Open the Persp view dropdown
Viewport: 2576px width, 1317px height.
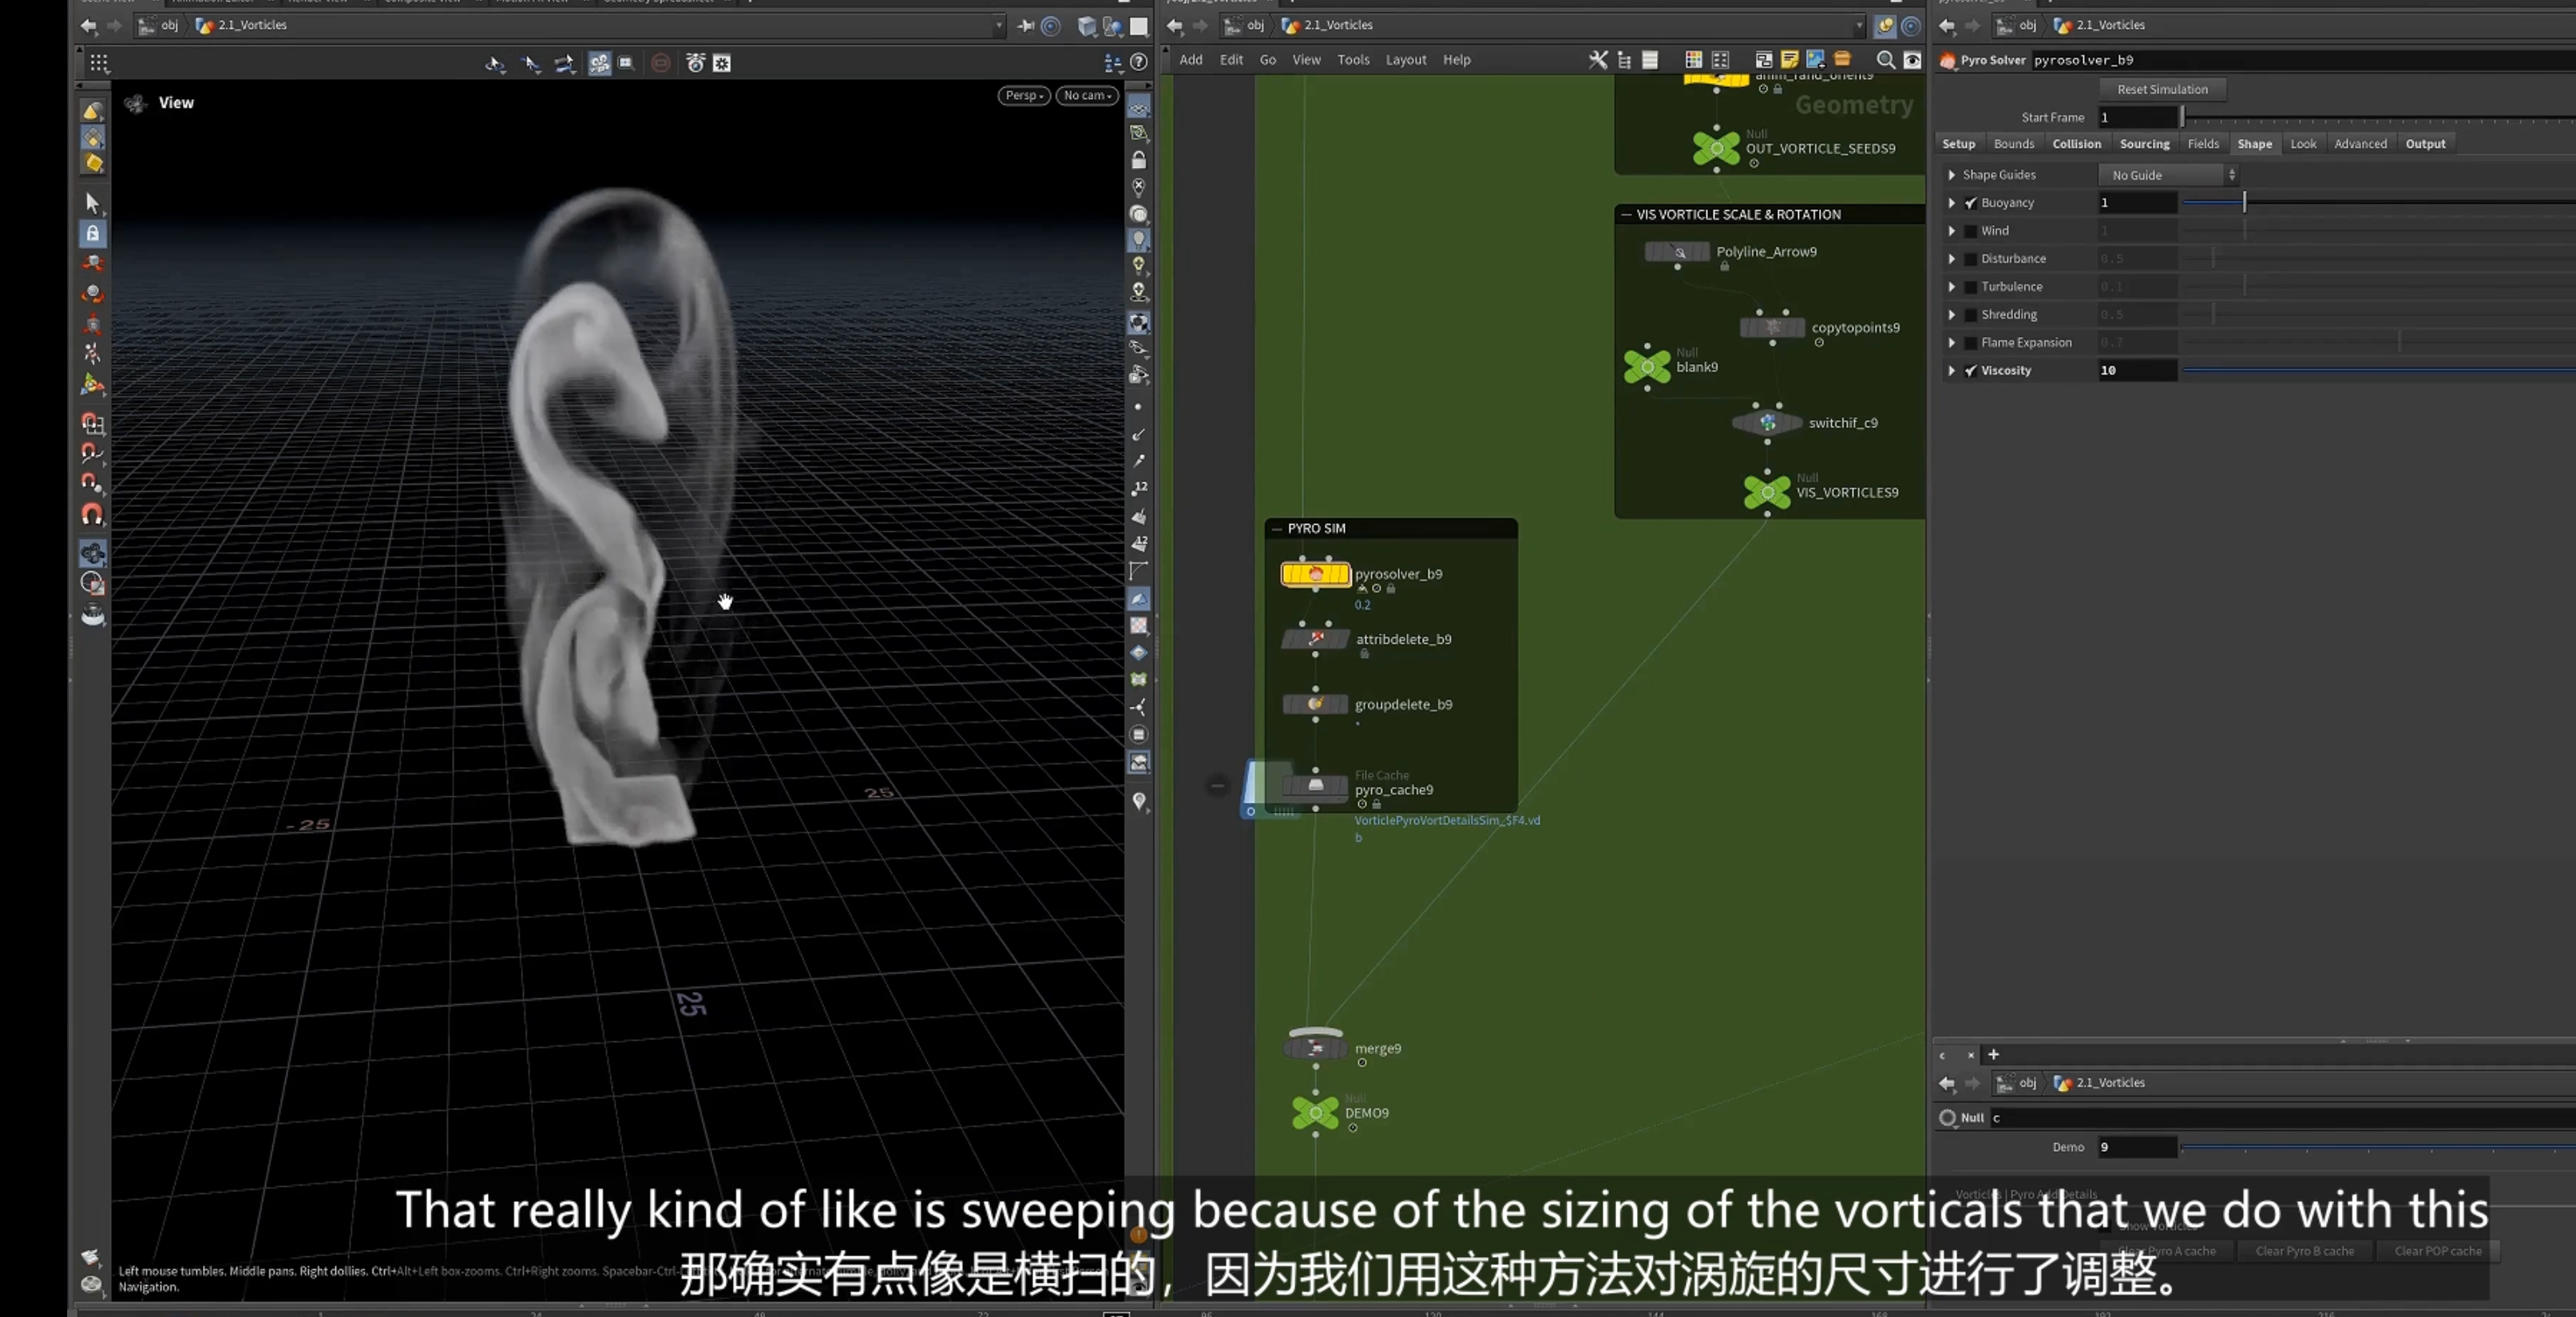[1024, 96]
